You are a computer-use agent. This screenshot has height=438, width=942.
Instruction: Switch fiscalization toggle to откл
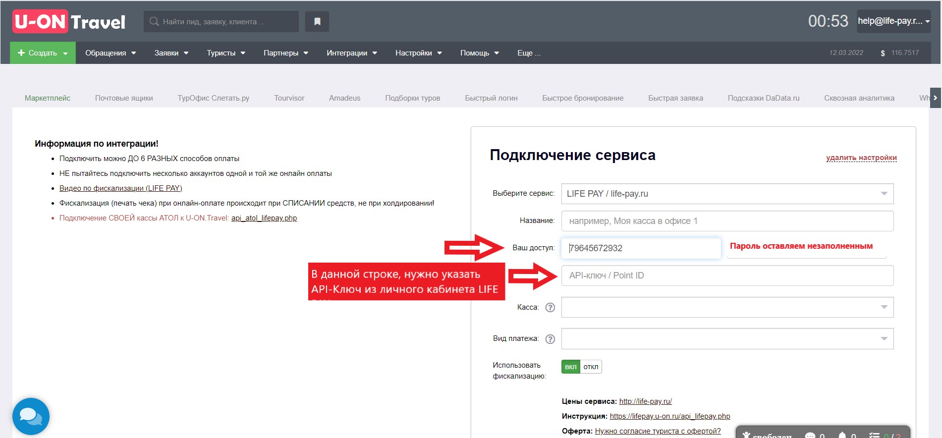(x=591, y=367)
